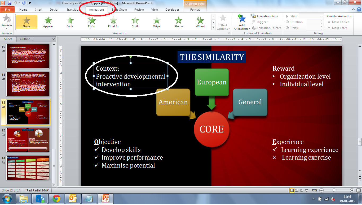This screenshot has height=205, width=362.
Task: Expand the animation gallery More arrow
Action: click(213, 28)
